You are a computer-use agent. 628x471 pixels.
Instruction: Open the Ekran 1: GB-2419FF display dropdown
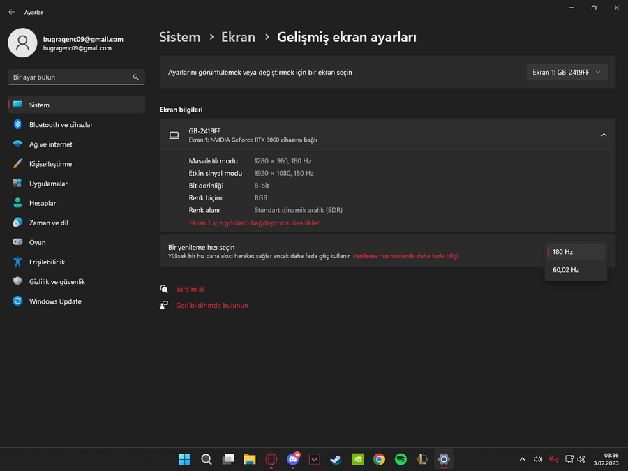pos(567,72)
